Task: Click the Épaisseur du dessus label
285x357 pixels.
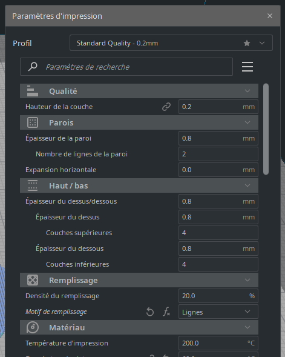Action: tap(68, 217)
